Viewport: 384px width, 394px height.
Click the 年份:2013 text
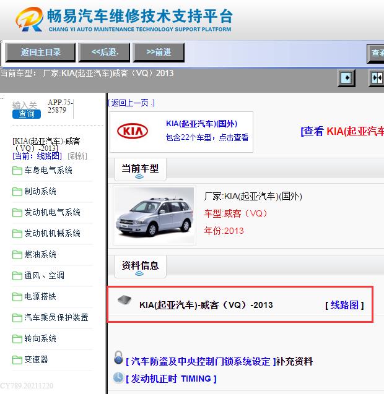pos(224,231)
